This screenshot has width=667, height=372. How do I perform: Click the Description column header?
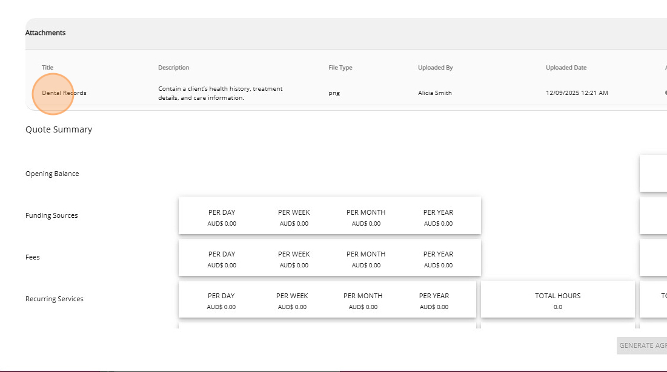coord(174,68)
